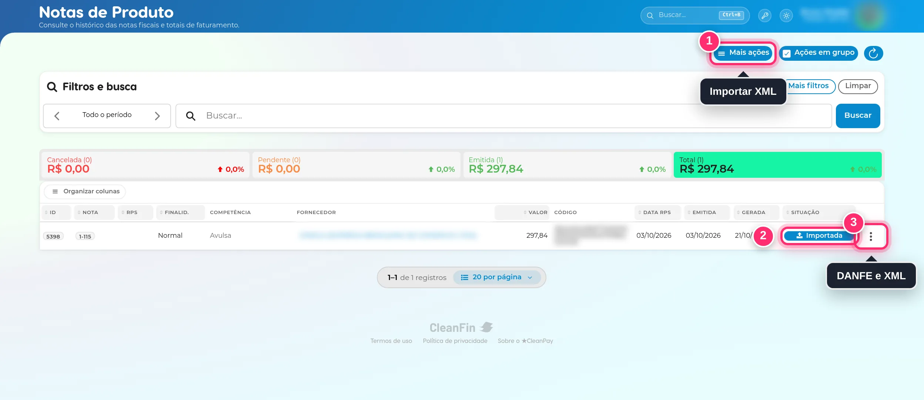Sort table by Valor column
The height and width of the screenshot is (400, 924).
pos(522,212)
